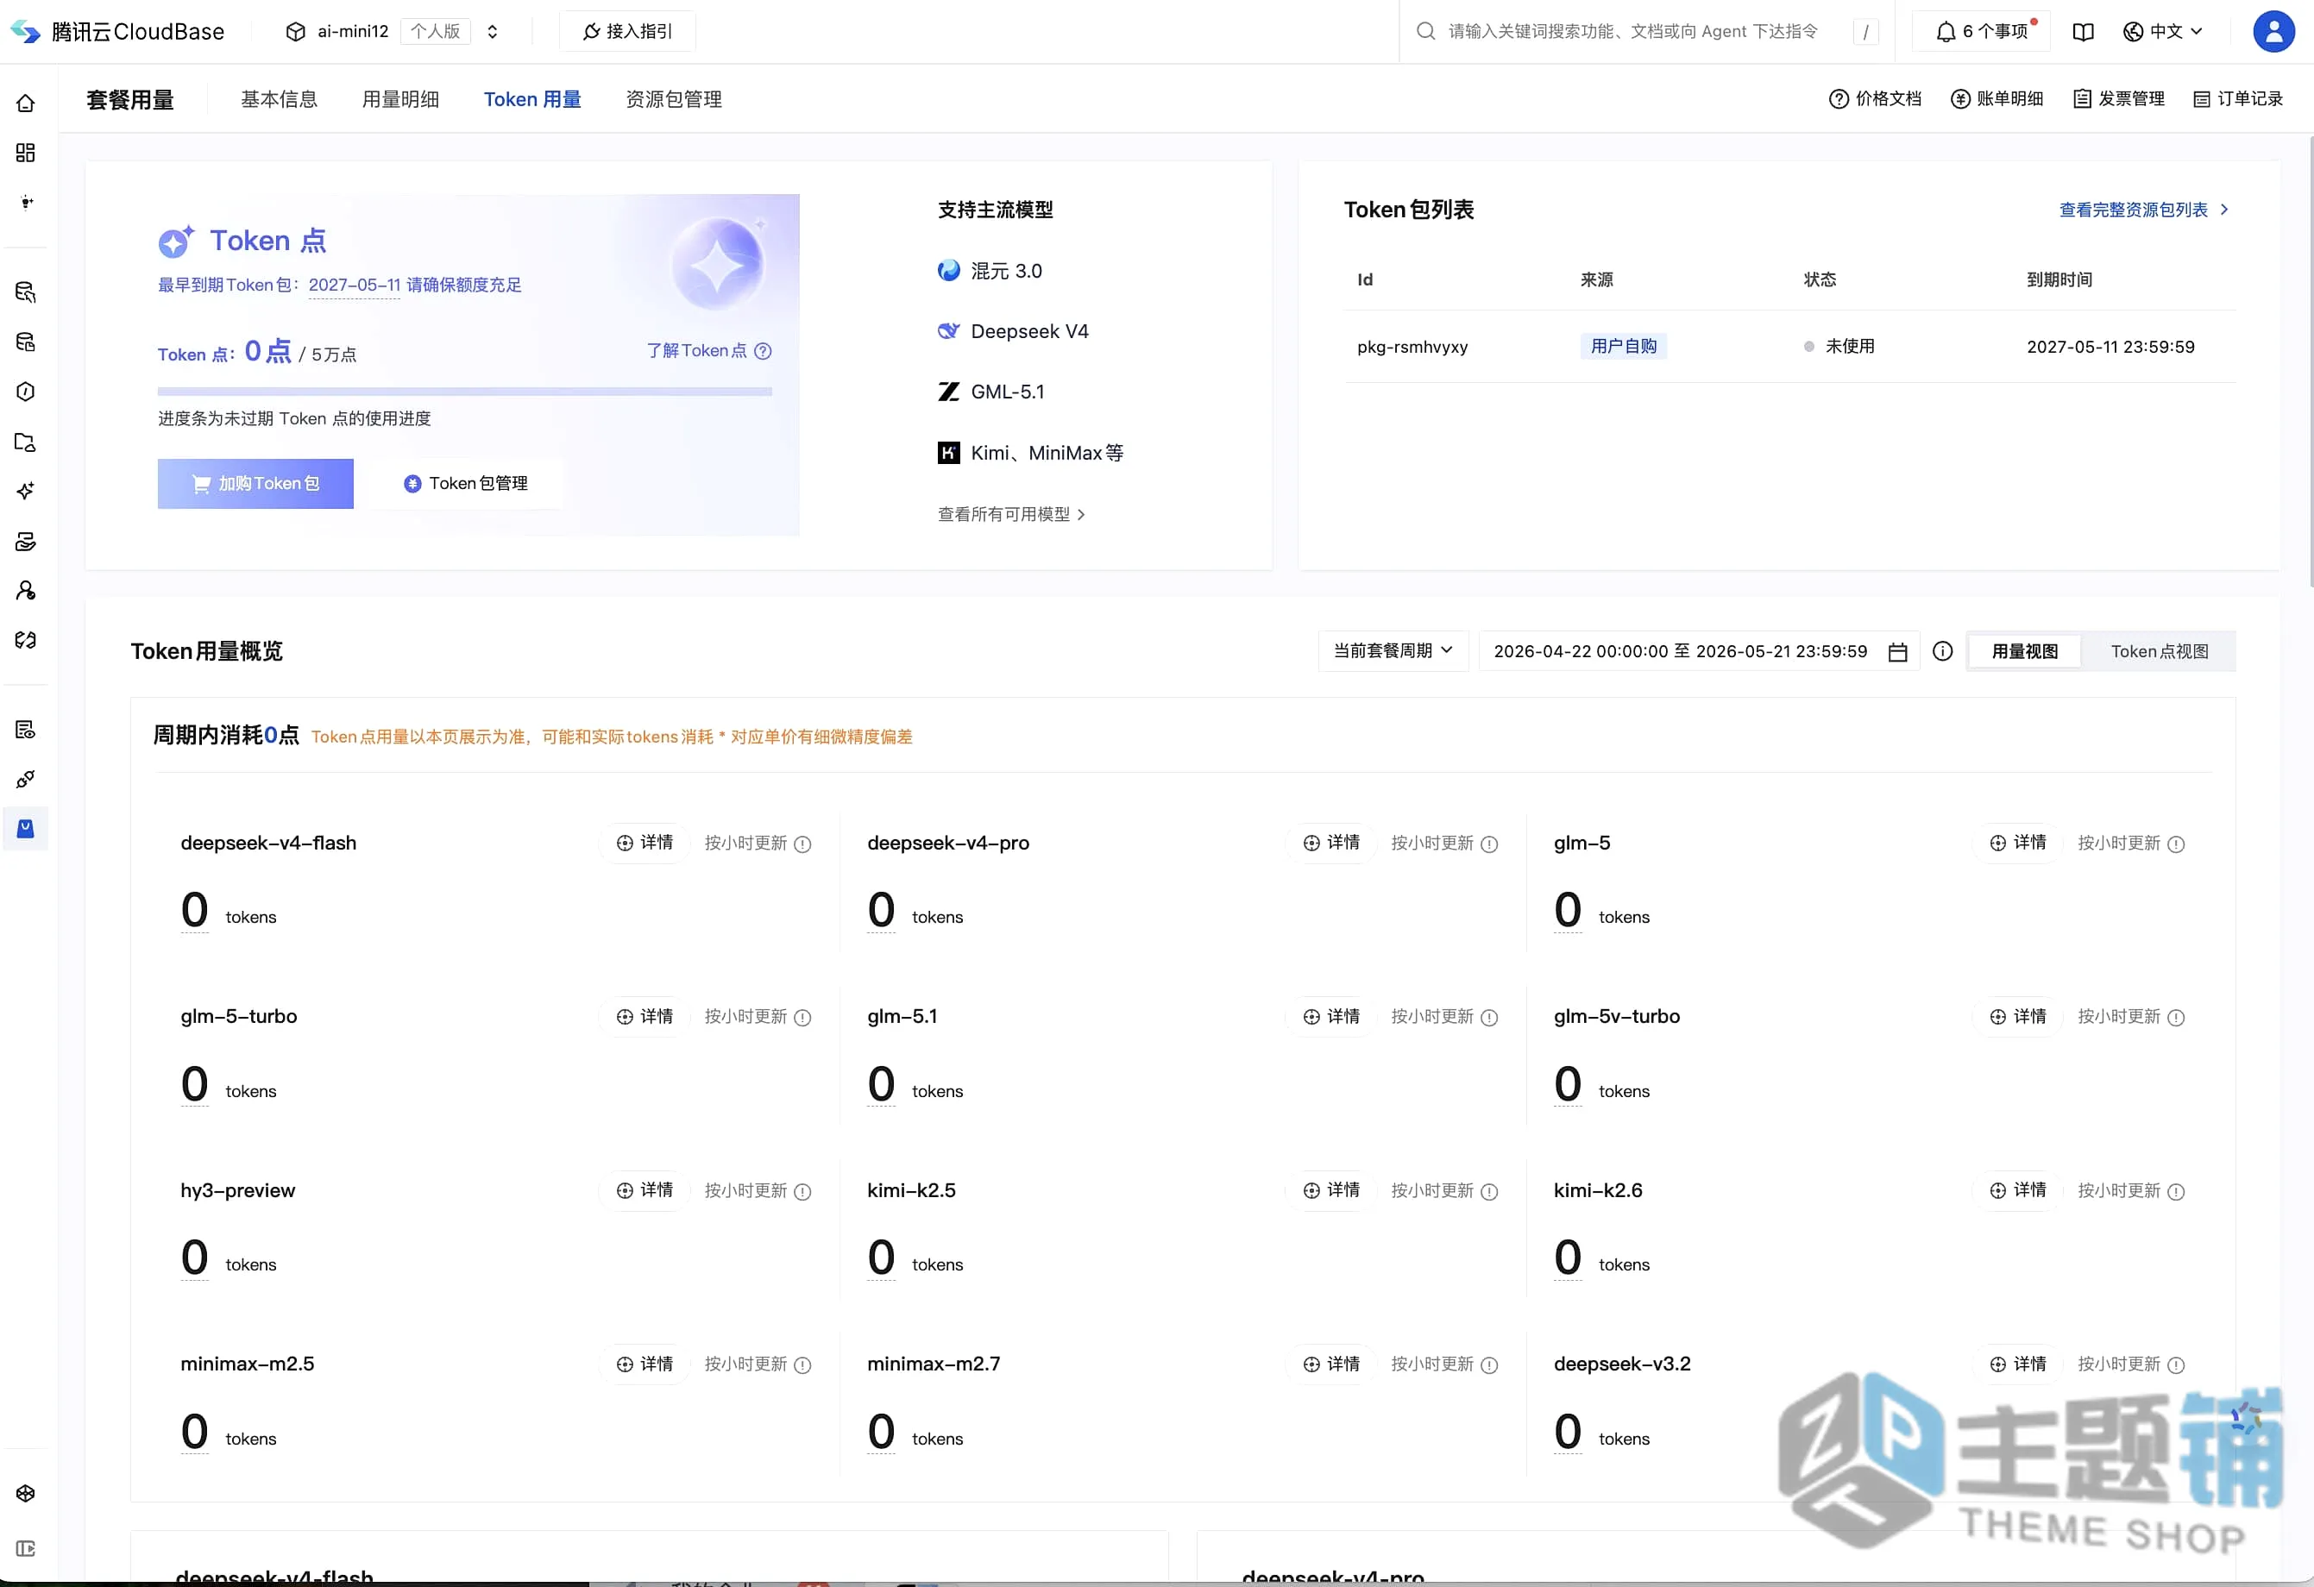Click the user avatar in top right
This screenshot has width=2314, height=1587.
(x=2273, y=32)
